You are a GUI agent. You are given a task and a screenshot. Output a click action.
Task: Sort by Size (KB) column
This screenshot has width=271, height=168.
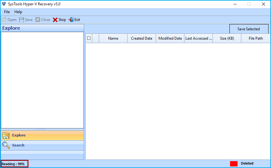(227, 38)
